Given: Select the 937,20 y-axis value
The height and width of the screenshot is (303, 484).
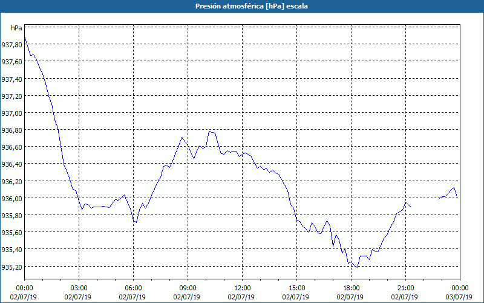Looking at the screenshot, I should pos(11,96).
